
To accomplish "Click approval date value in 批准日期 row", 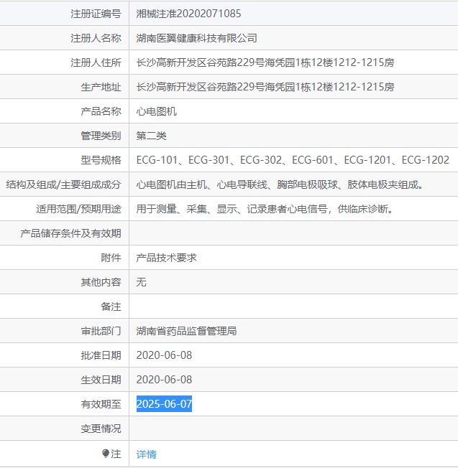I will [x=164, y=355].
